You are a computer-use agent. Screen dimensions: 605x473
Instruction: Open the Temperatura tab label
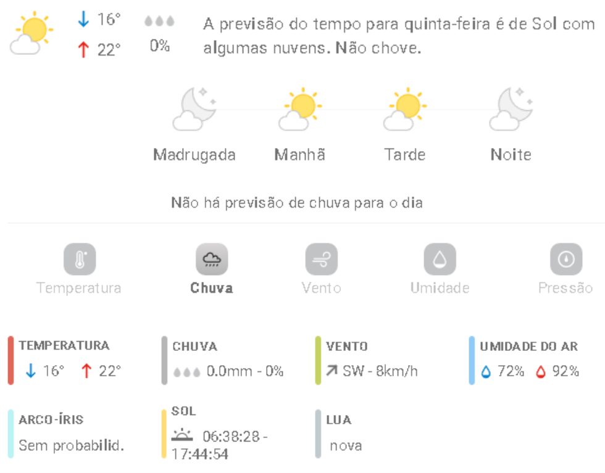[79, 288]
